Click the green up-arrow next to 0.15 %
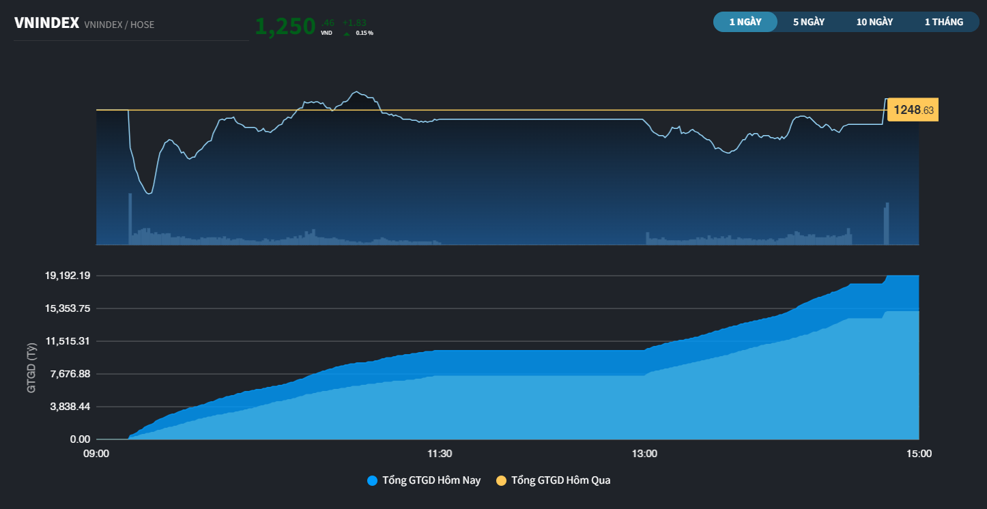Screen dimensions: 987x509 347,33
